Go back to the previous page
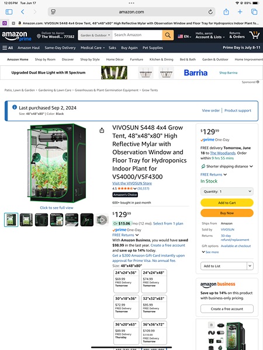Image resolution: width=263 pixels, height=350 pixels. 23,12
